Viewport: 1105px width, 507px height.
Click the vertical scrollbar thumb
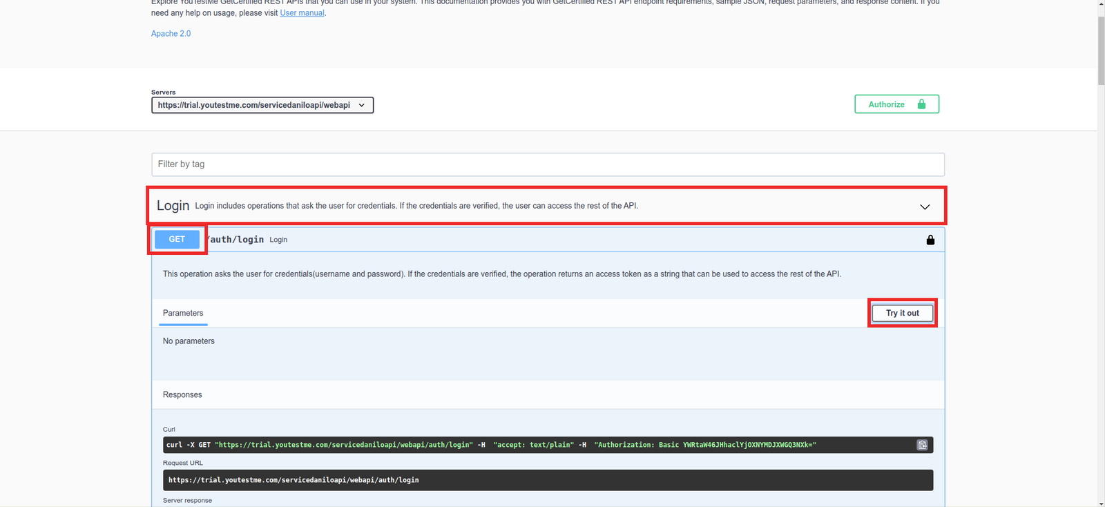coord(1101,48)
